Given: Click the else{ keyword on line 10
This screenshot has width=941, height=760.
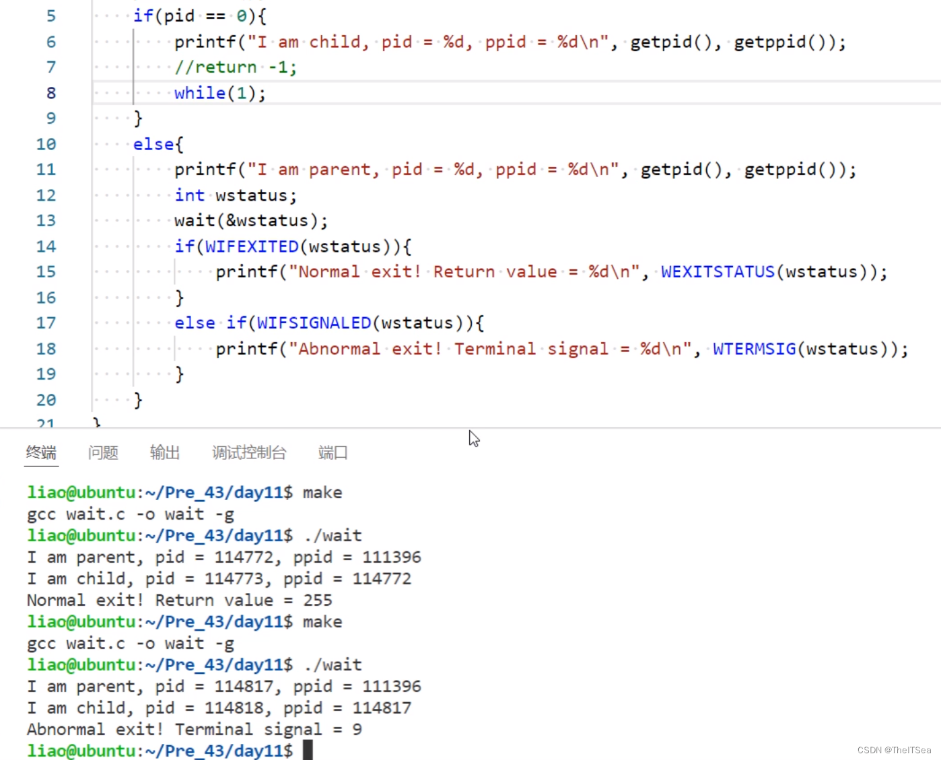Looking at the screenshot, I should pyautogui.click(x=158, y=144).
